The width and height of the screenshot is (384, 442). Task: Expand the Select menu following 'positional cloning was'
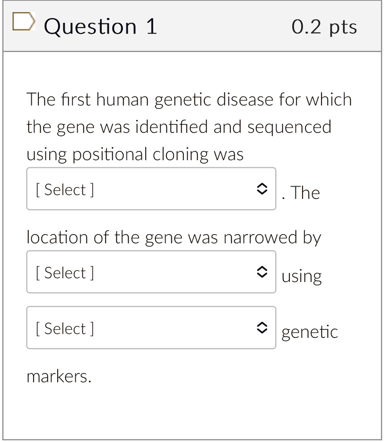pos(151,189)
